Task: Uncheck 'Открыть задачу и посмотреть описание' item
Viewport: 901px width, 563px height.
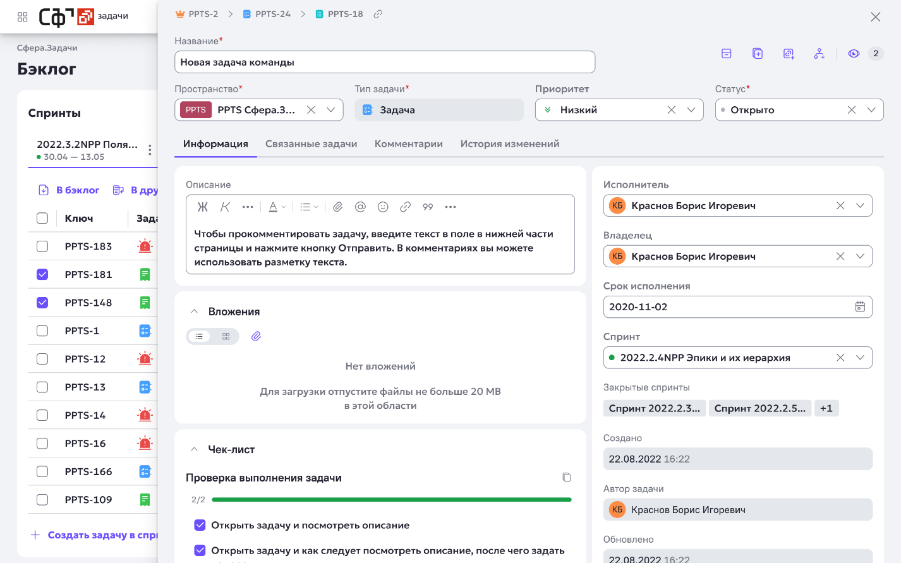Action: [200, 525]
